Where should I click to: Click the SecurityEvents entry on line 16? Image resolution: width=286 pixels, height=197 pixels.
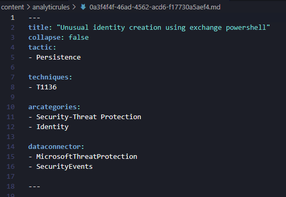click(x=64, y=167)
